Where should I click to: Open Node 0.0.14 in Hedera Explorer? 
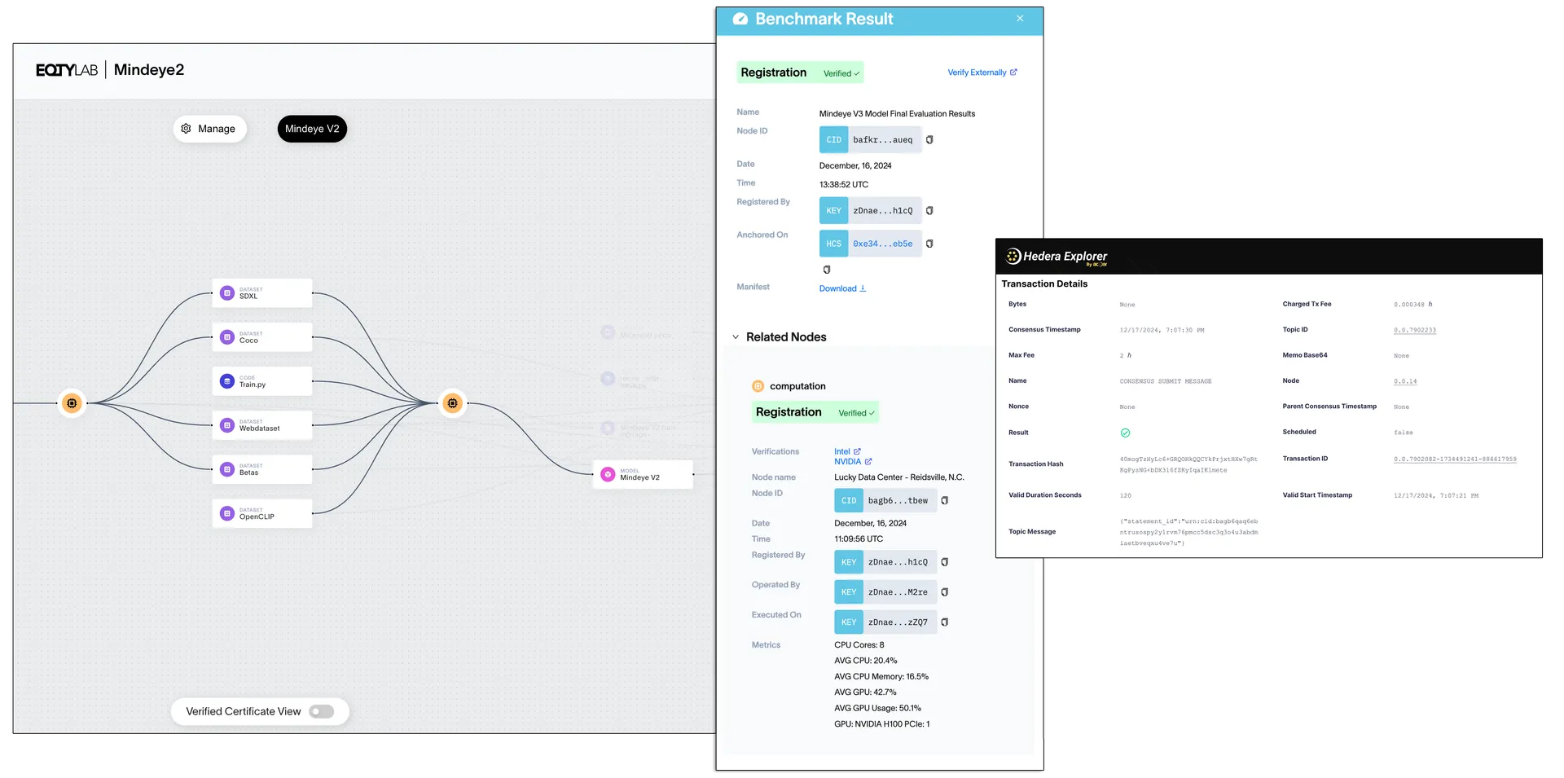pos(1405,381)
